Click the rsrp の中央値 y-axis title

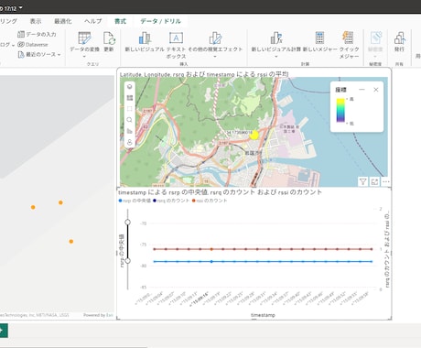coord(122,251)
